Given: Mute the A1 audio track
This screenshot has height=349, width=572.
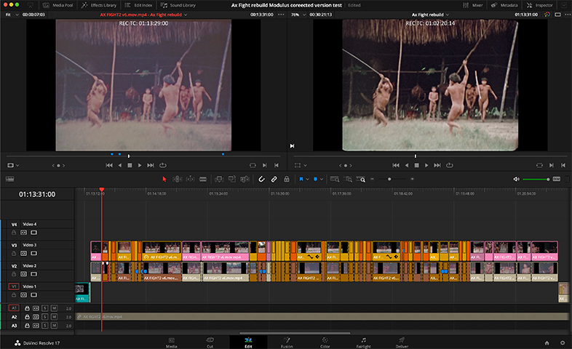Looking at the screenshot, I should [x=54, y=308].
